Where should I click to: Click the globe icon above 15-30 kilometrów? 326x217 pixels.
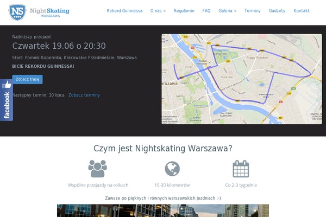pyautogui.click(x=172, y=169)
